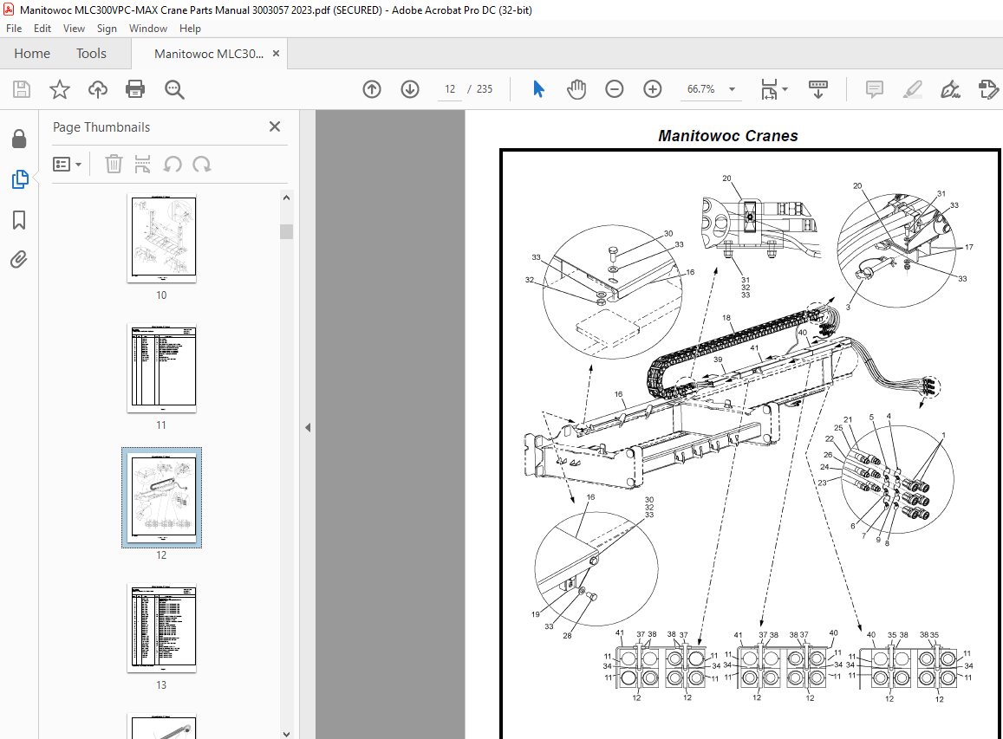
Task: Open the Find text magnifier tool
Action: coord(174,89)
